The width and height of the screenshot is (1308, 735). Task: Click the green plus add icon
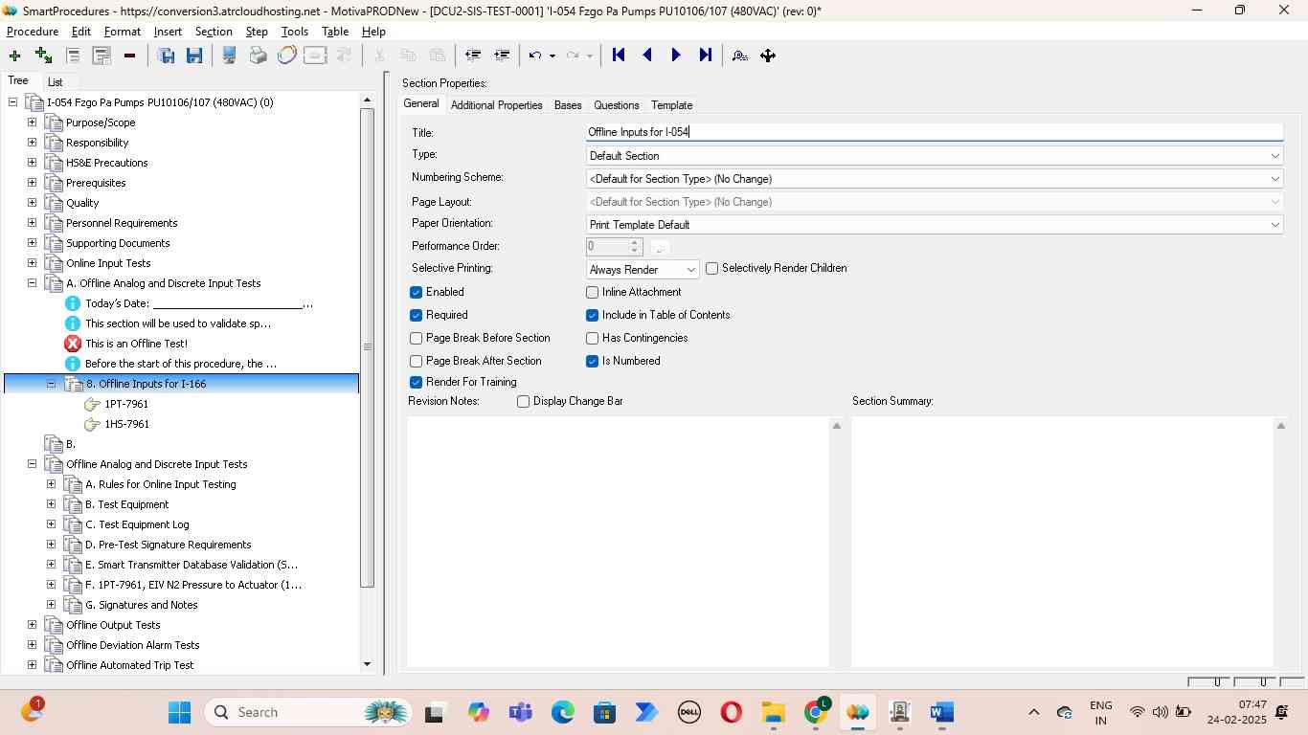coord(14,56)
